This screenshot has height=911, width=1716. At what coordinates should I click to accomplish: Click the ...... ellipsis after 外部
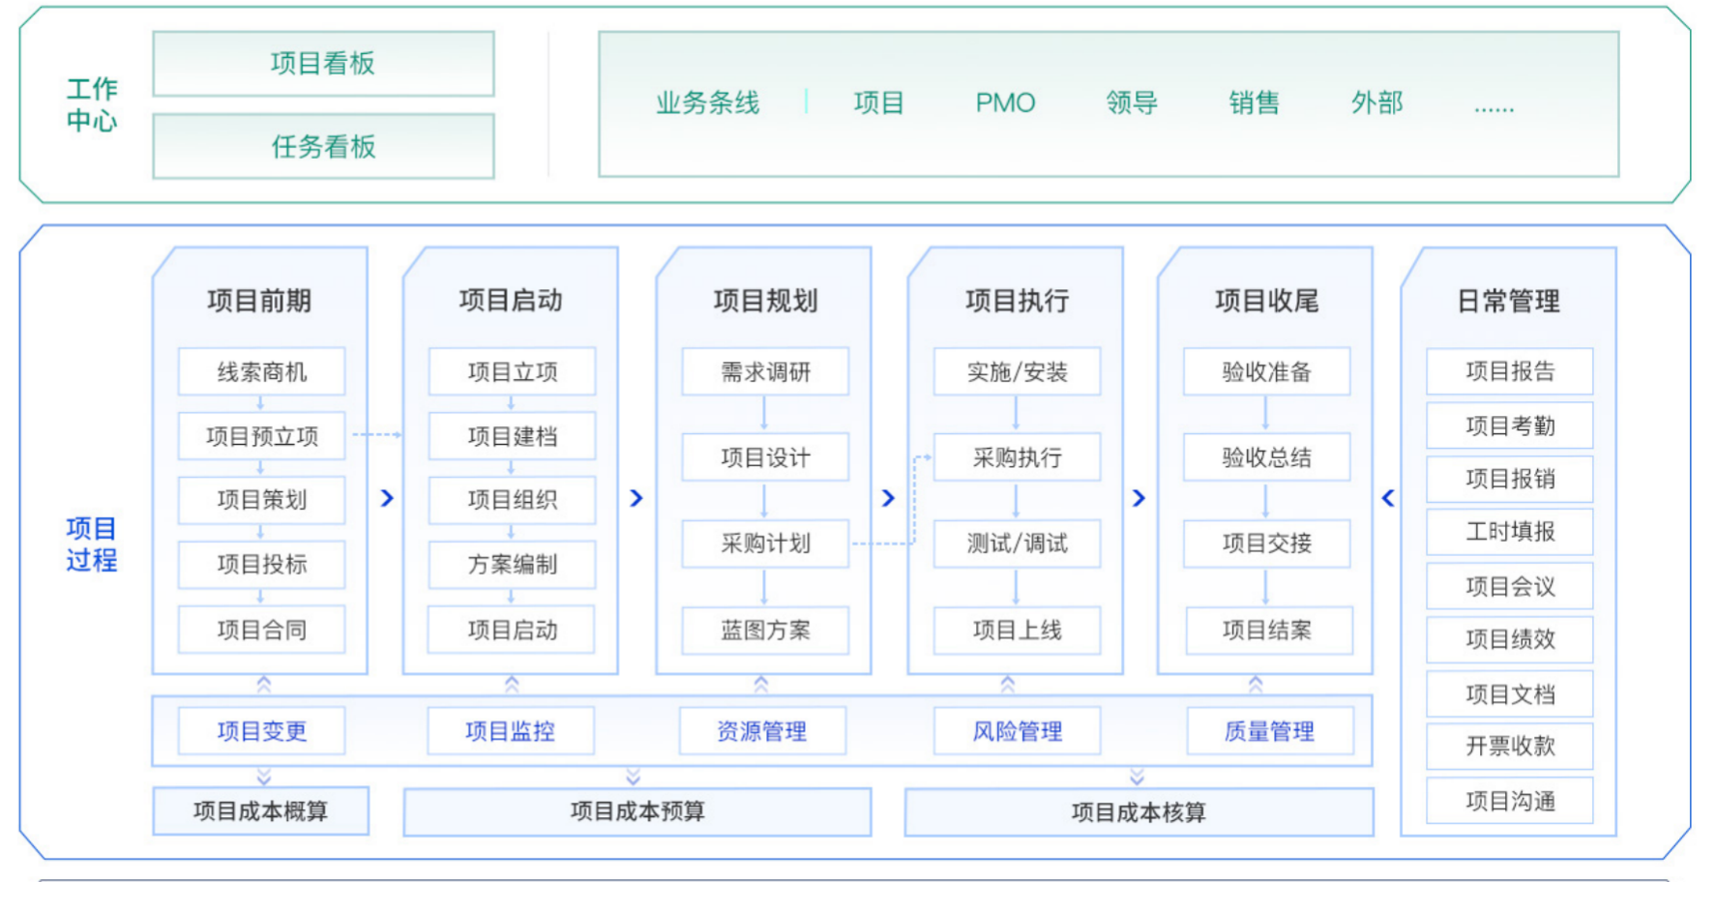pyautogui.click(x=1494, y=108)
